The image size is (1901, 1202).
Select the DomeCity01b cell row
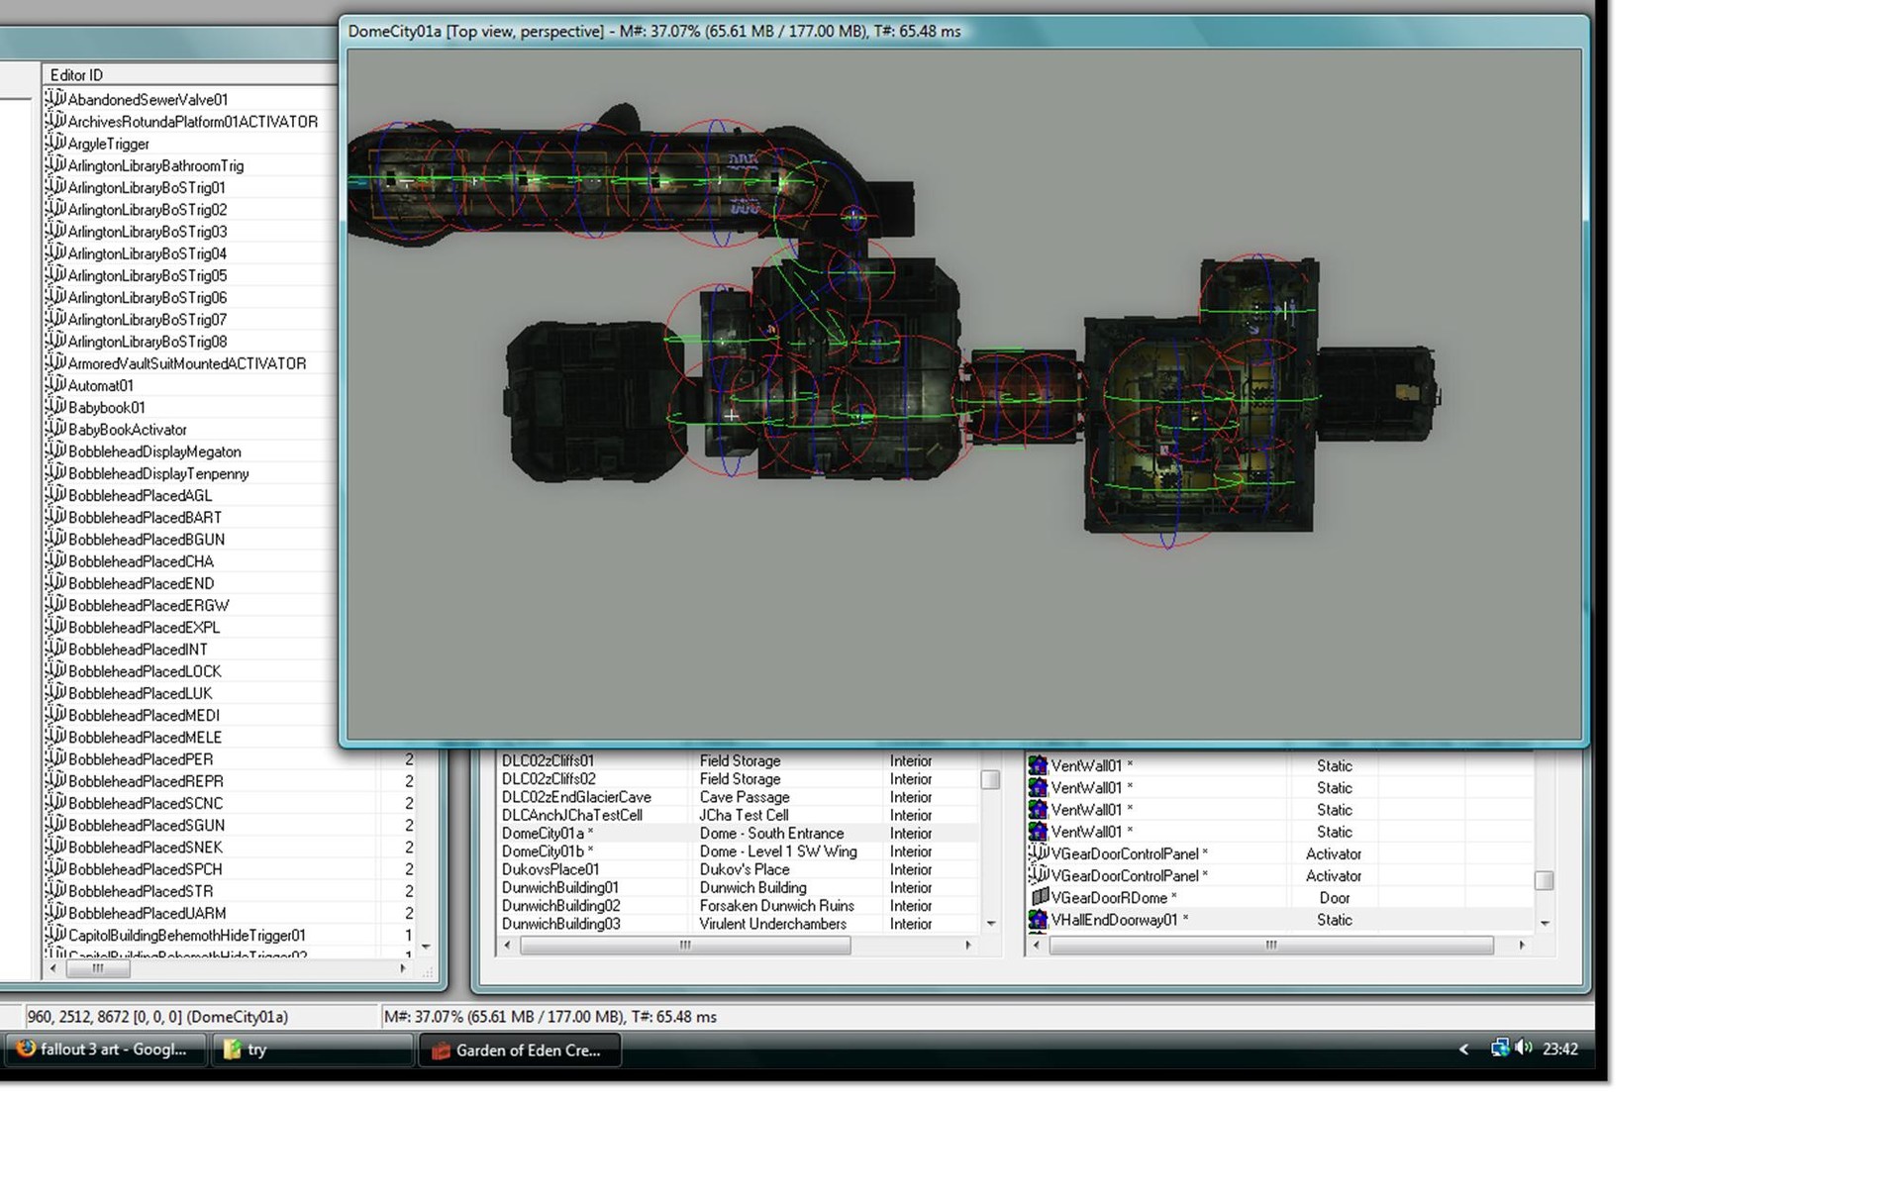click(547, 851)
